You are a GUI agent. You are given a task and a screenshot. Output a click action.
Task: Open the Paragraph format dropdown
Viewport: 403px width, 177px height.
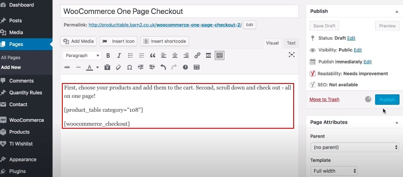(82, 56)
